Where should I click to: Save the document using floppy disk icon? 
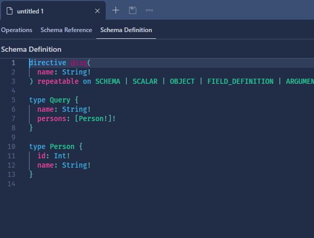133,10
